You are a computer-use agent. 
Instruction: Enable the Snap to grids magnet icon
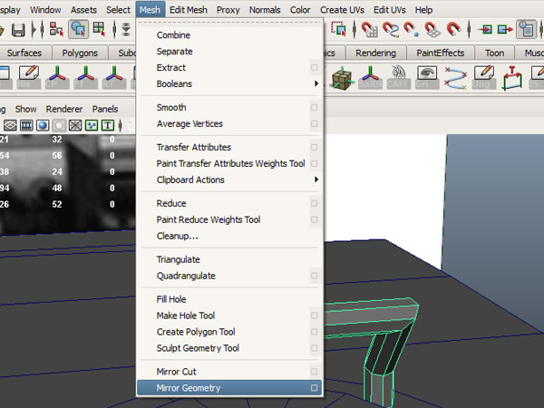[x=370, y=29]
